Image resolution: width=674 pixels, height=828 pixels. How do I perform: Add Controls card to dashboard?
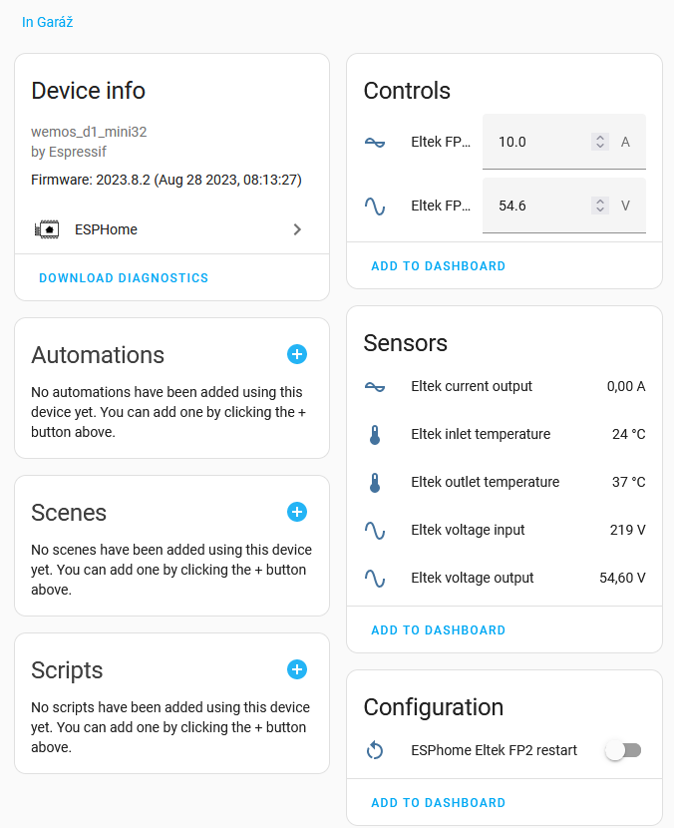pos(438,266)
